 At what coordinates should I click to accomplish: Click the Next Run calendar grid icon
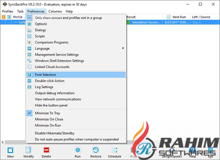169,17
